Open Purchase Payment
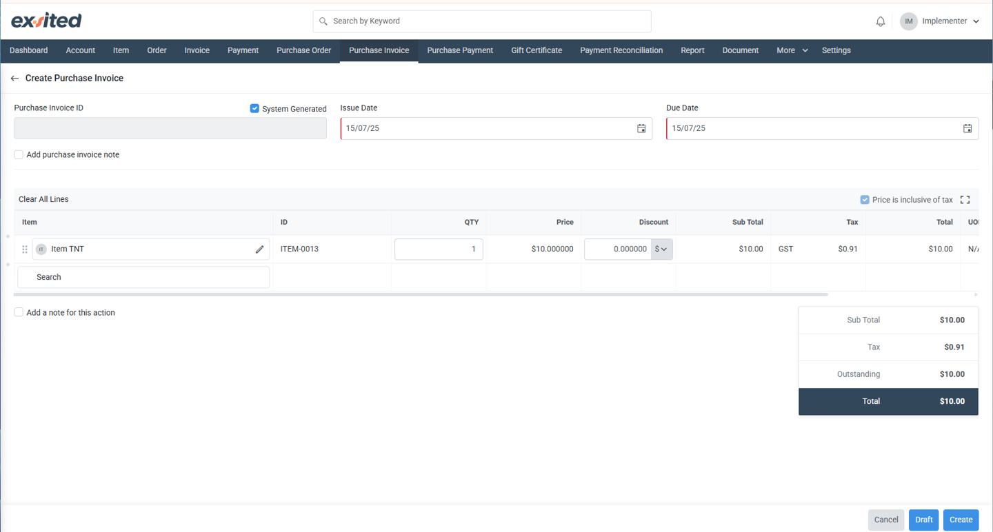The height and width of the screenshot is (532, 993). coord(460,50)
